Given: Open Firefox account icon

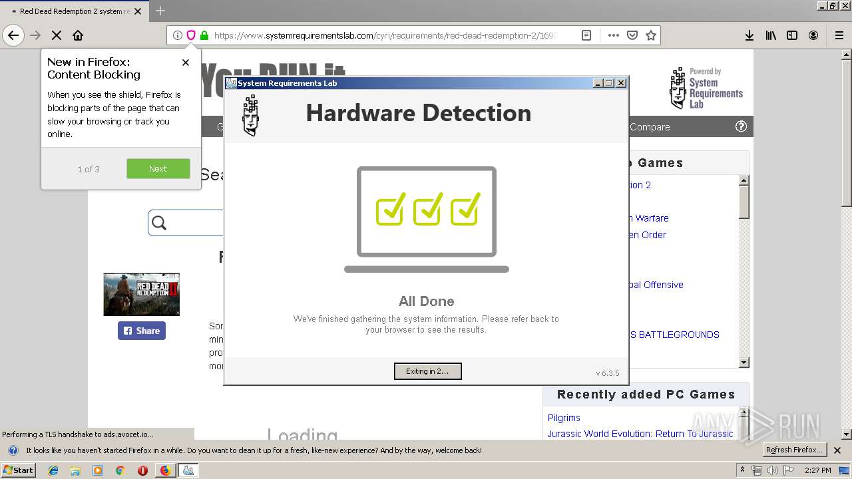Looking at the screenshot, I should [813, 35].
